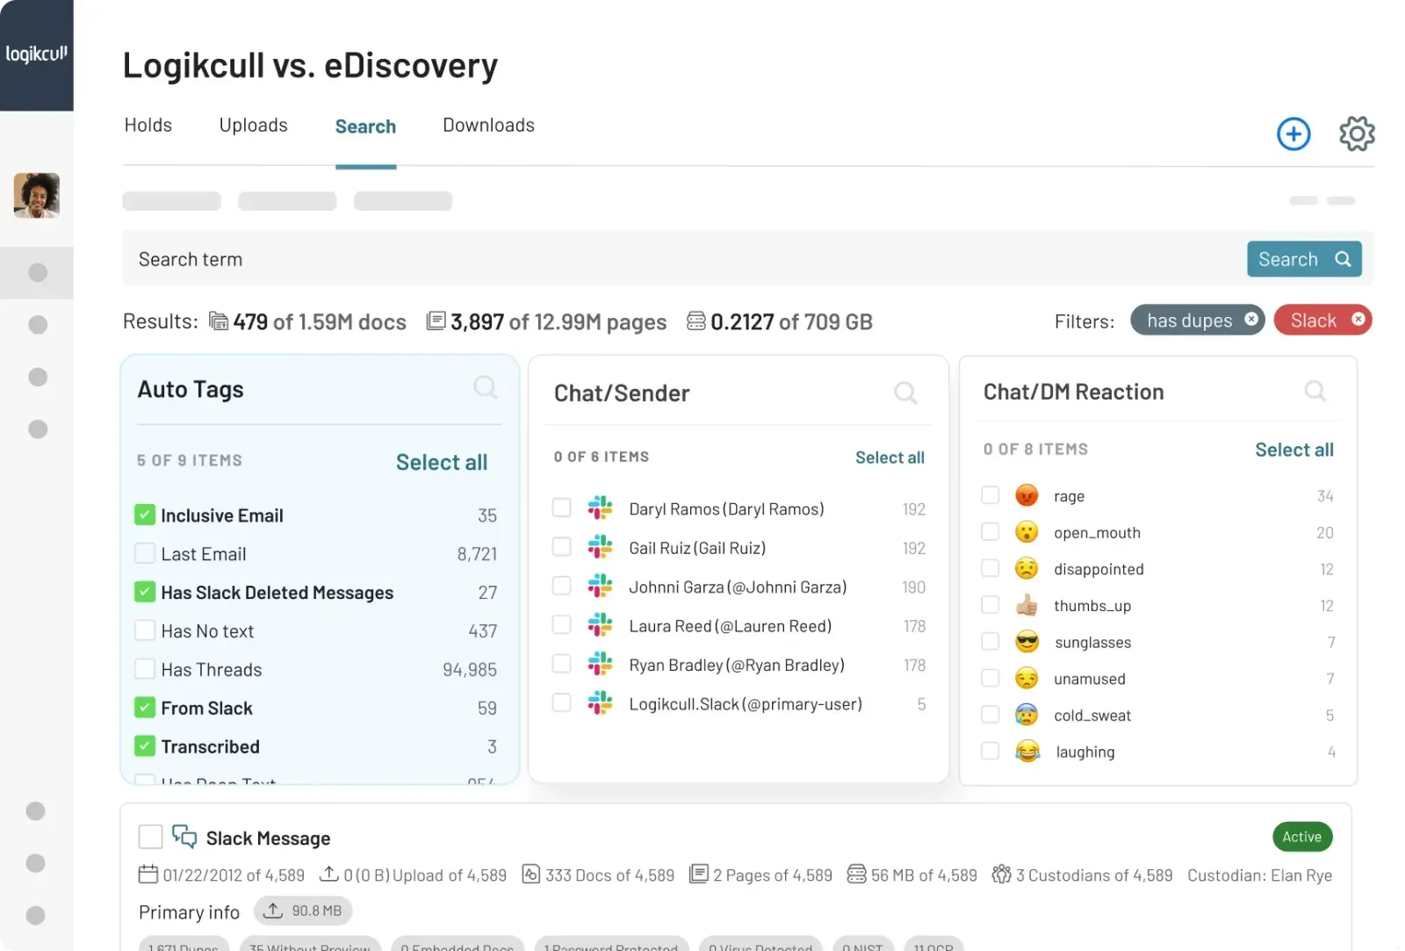
Task: Click magnifier icon in Chat/Sender panel
Action: pos(905,393)
